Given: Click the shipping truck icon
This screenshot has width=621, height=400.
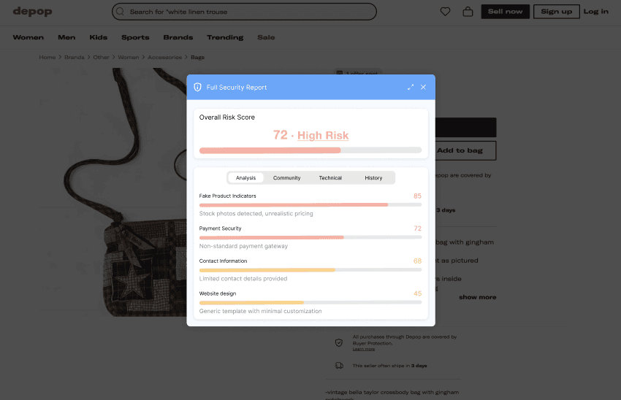Looking at the screenshot, I should pos(339,366).
